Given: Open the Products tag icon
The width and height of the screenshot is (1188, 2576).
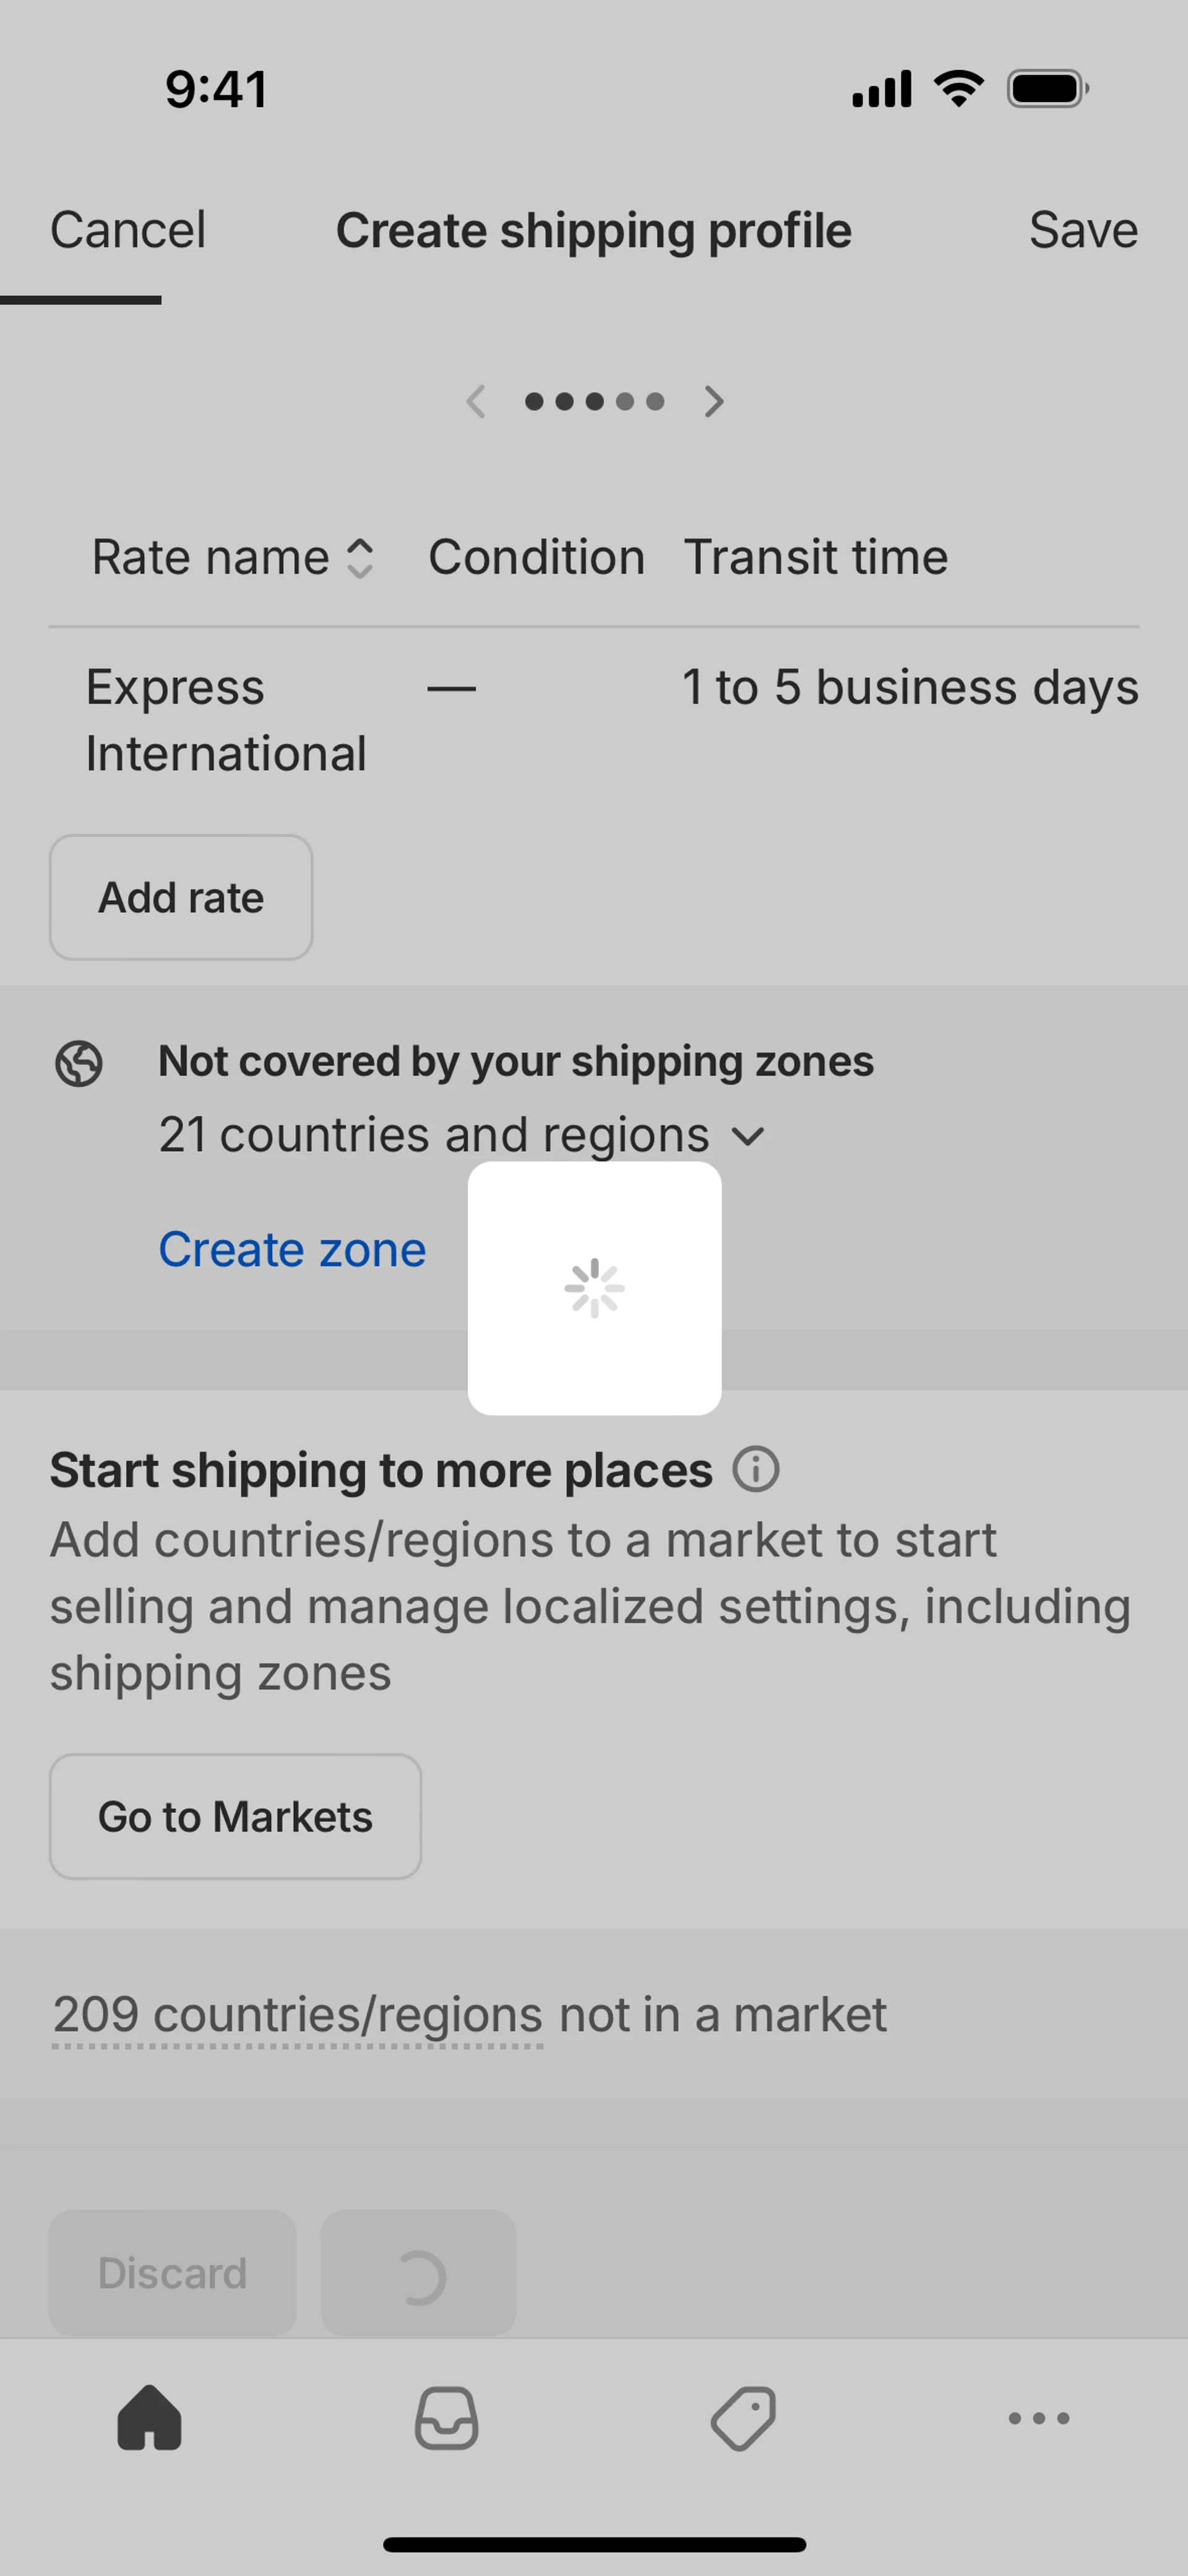Looking at the screenshot, I should tap(743, 2418).
